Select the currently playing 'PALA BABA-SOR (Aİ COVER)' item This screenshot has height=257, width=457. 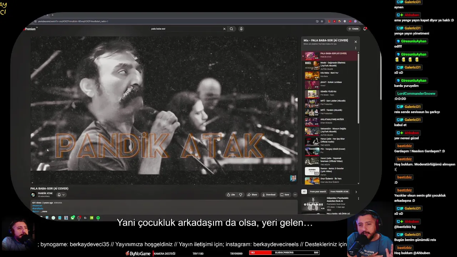pos(330,56)
